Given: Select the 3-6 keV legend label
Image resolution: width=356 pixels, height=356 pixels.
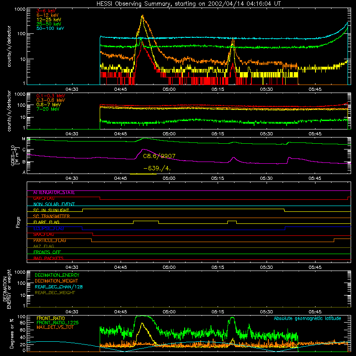Looking at the screenshot, I should pyautogui.click(x=46, y=11).
